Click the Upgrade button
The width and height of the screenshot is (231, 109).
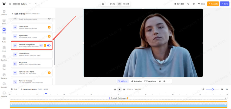[213, 4]
